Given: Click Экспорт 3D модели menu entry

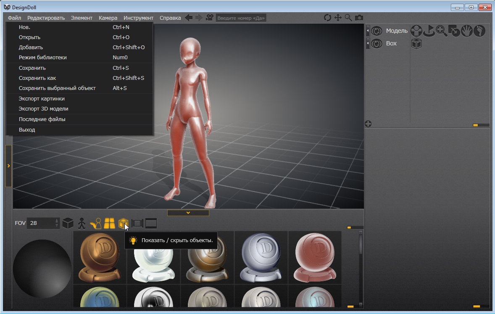Looking at the screenshot, I should pos(43,108).
